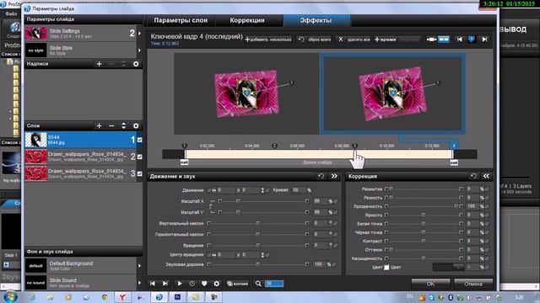Screen dimensions: 540x303
Task: Open the Коррекция tab
Action: point(247,20)
